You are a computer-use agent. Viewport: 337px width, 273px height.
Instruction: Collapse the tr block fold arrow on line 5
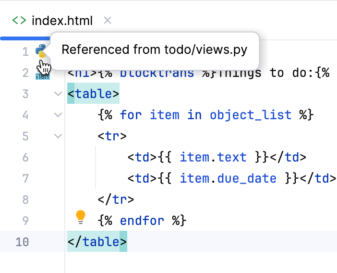tap(58, 136)
